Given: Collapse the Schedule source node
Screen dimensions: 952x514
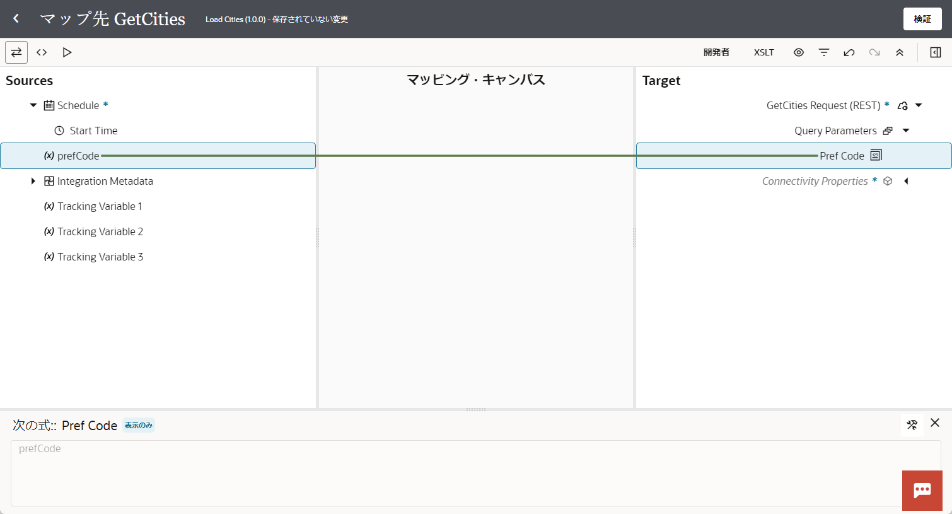Looking at the screenshot, I should point(33,105).
